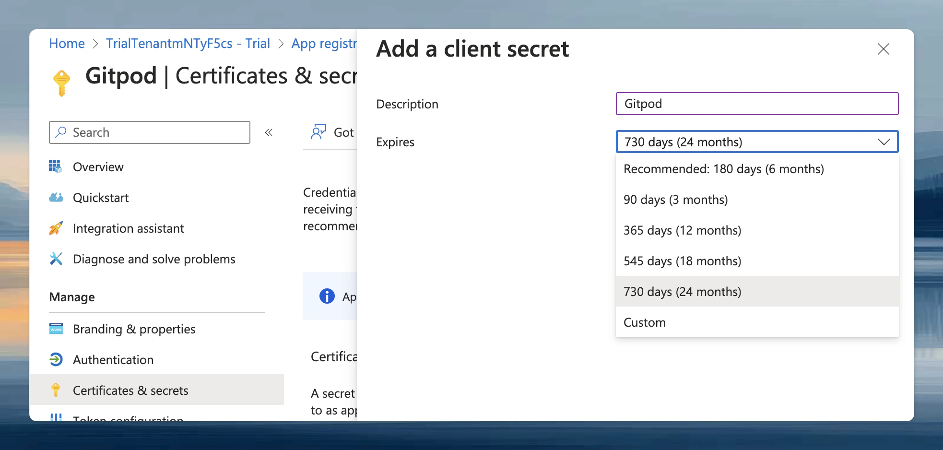The width and height of the screenshot is (943, 450).
Task: Click the Integration assistant rocket icon
Action: click(56, 228)
